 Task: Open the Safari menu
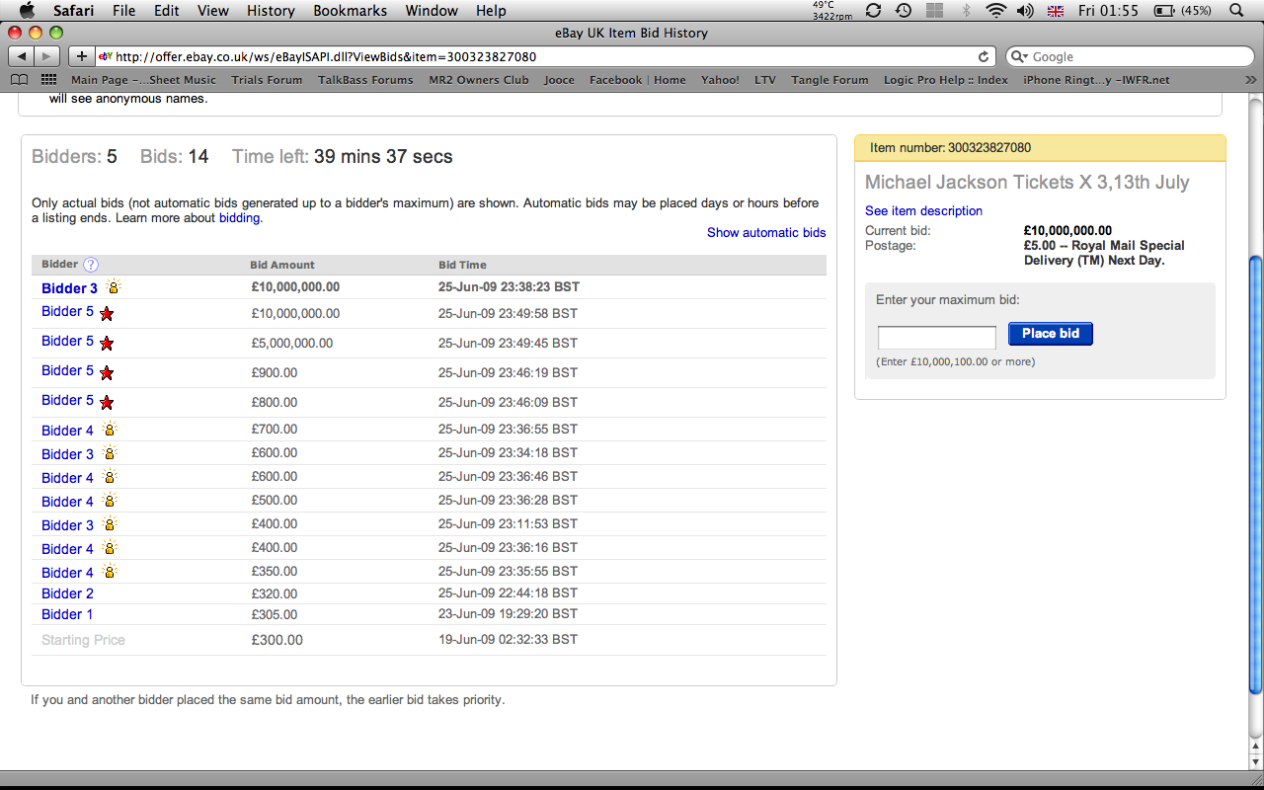tap(73, 11)
